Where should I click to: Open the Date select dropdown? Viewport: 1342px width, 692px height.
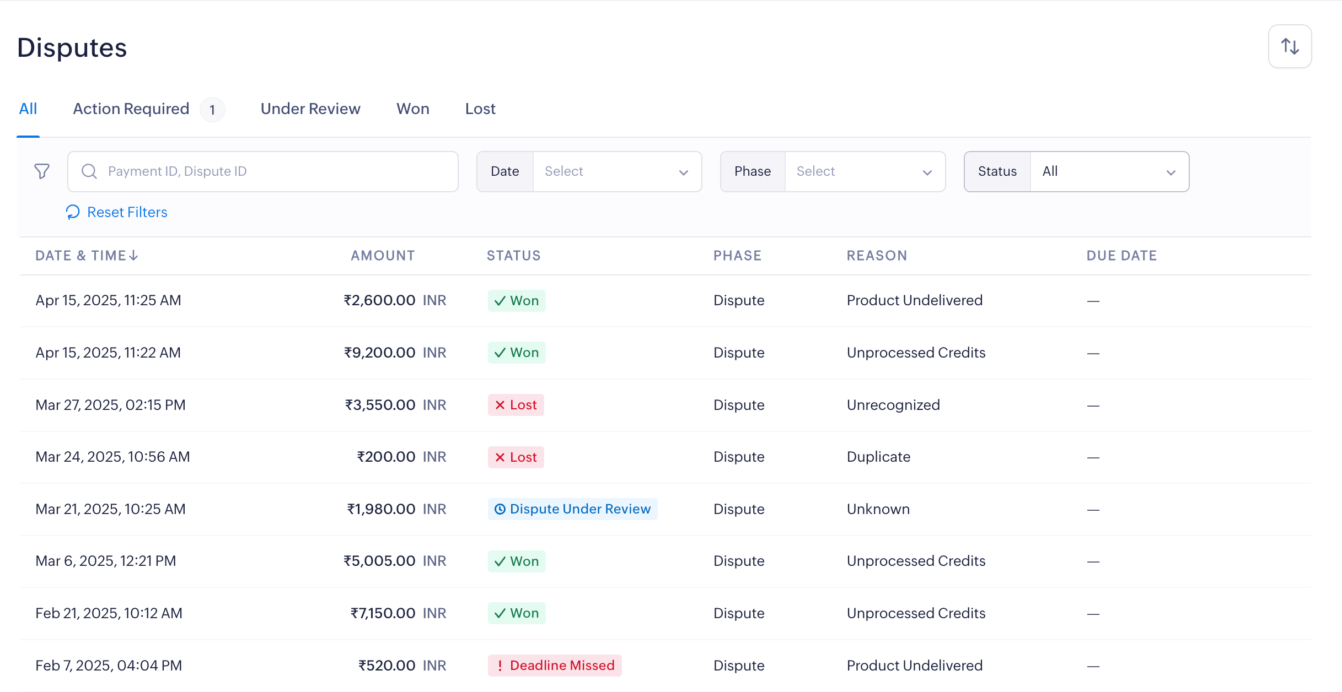[616, 171]
